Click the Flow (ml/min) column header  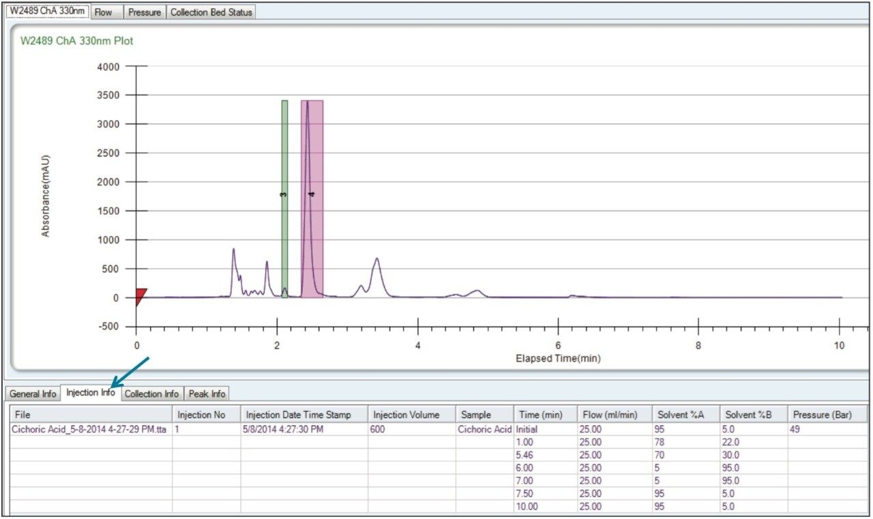(614, 415)
